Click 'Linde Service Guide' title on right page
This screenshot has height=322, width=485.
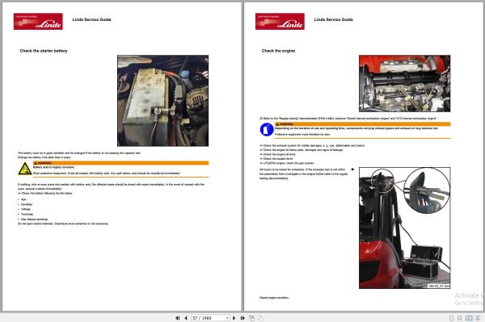[333, 19]
